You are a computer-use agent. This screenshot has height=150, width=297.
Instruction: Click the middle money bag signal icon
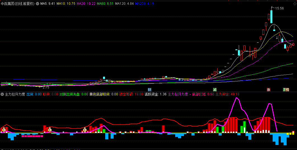point(50,129)
